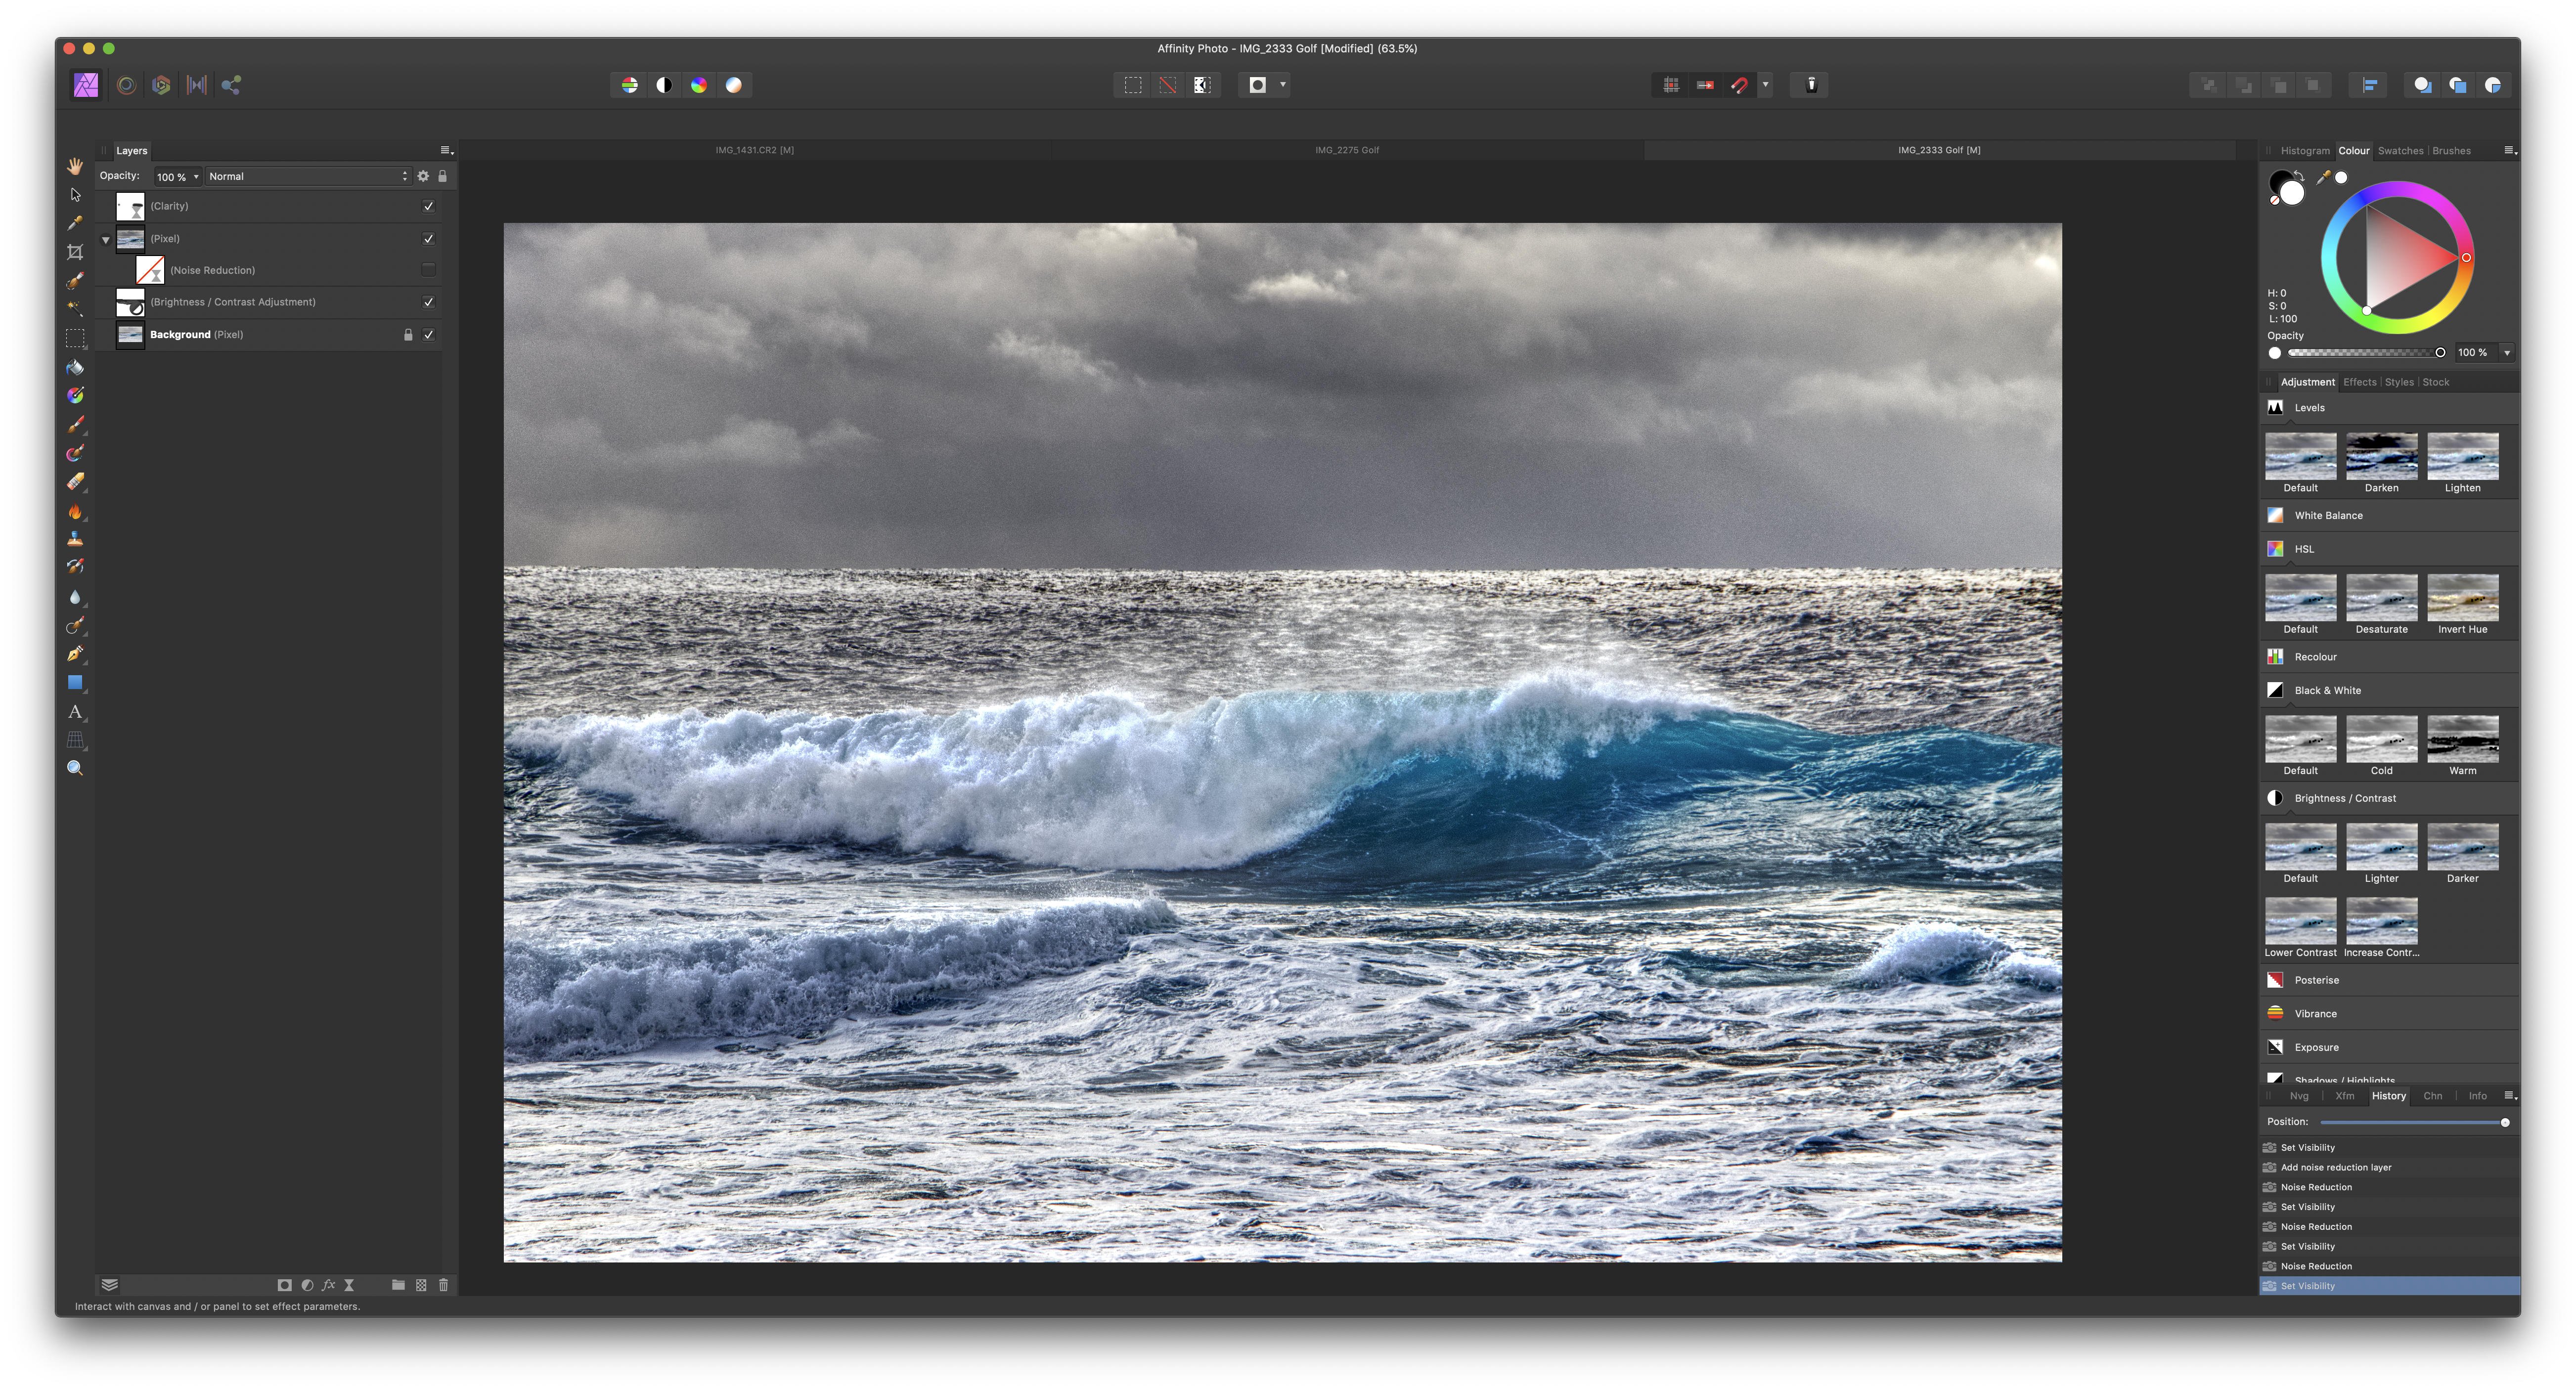Image resolution: width=2576 pixels, height=1390 pixels.
Task: Add a Vibrance adjustment
Action: point(2390,1014)
